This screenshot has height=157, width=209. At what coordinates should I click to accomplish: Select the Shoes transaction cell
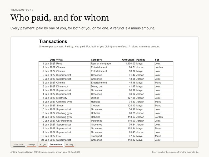tap(73, 106)
